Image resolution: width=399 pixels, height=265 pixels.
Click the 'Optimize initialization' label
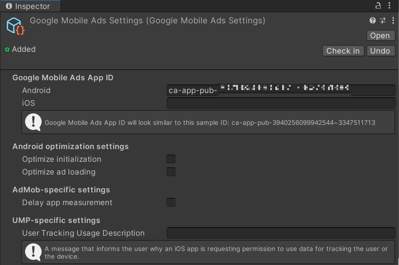(x=62, y=159)
